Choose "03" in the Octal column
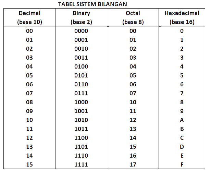211x171 pixels. click(133, 58)
